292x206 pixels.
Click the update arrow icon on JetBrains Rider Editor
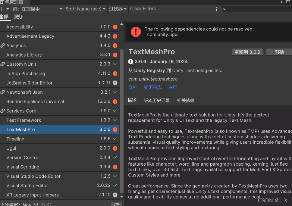[115, 83]
